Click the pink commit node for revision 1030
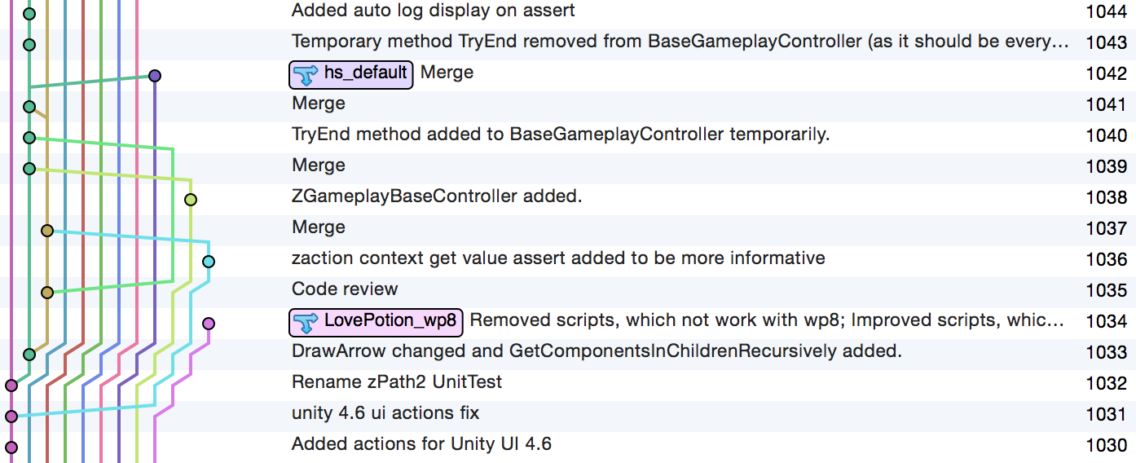The width and height of the screenshot is (1136, 463). pos(11,448)
